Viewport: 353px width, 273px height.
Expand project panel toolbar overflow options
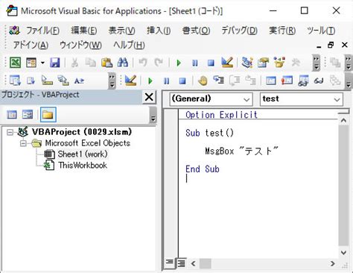[153, 115]
